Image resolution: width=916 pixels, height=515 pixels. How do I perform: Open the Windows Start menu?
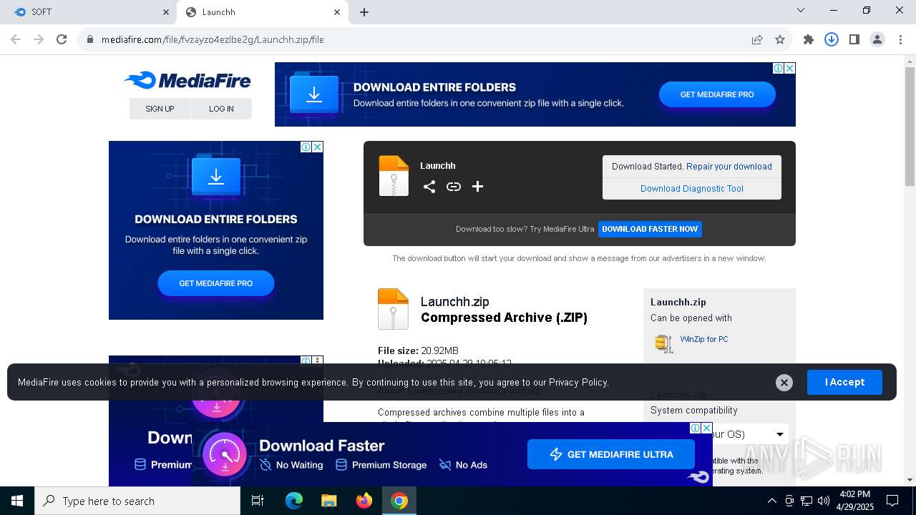click(x=17, y=501)
